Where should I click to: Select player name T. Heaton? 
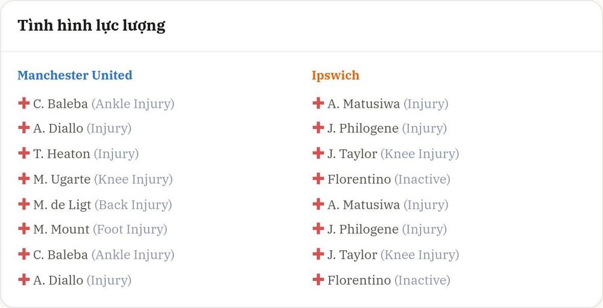click(x=62, y=154)
